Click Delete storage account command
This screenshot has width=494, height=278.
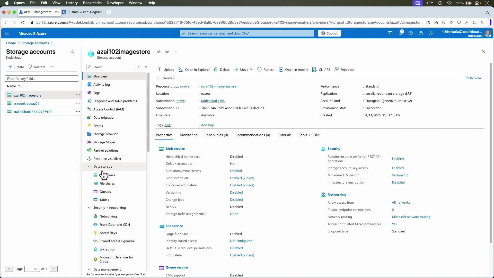[222, 69]
